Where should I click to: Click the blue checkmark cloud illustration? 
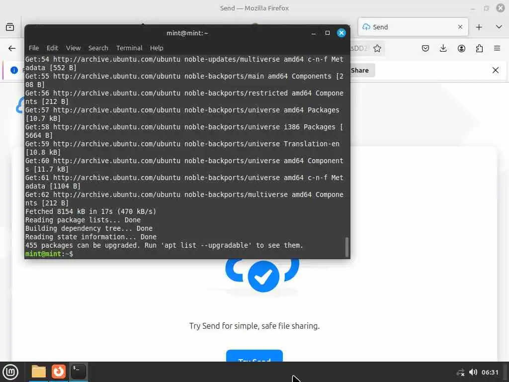click(x=262, y=276)
